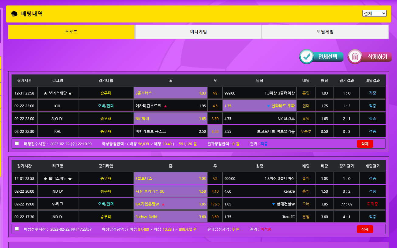Image resolution: width=397 pixels, height=248 pixels.
Task: Switch to the 미니게임 tab
Action: click(198, 32)
